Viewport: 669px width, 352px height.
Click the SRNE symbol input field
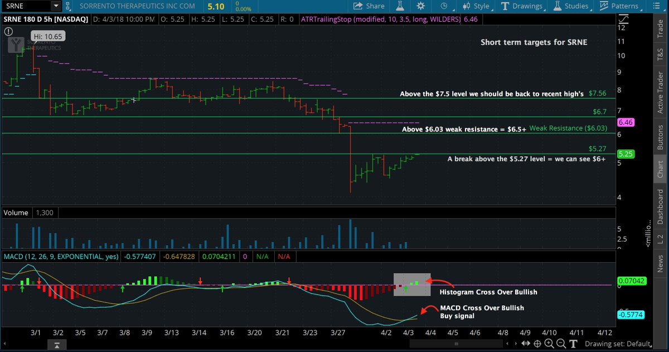tap(27, 6)
